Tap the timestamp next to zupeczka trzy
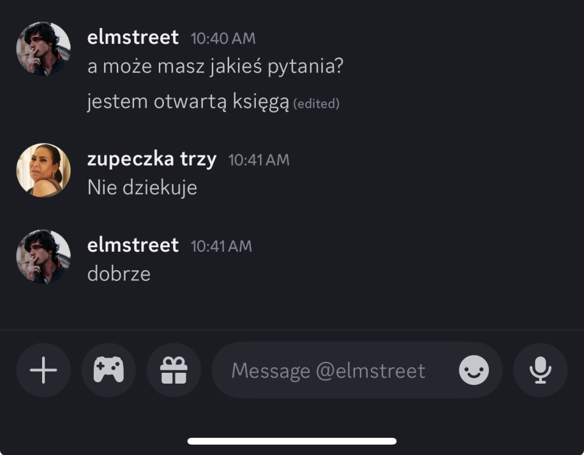This screenshot has width=584, height=455. click(x=258, y=160)
